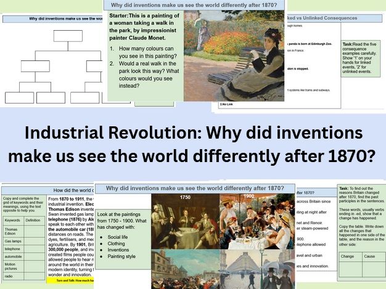Click the 'automobile' keyword cell
Viewport: 386px width, 289px height.
tap(14, 256)
